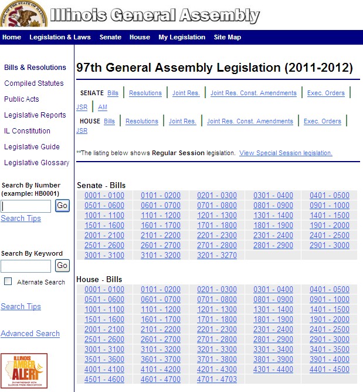The width and height of the screenshot is (363, 392).
Task: Open House Bills 2001 - 2100
Action: point(104,330)
